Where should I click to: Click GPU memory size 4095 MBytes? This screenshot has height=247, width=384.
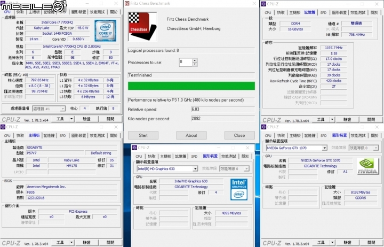231,213
